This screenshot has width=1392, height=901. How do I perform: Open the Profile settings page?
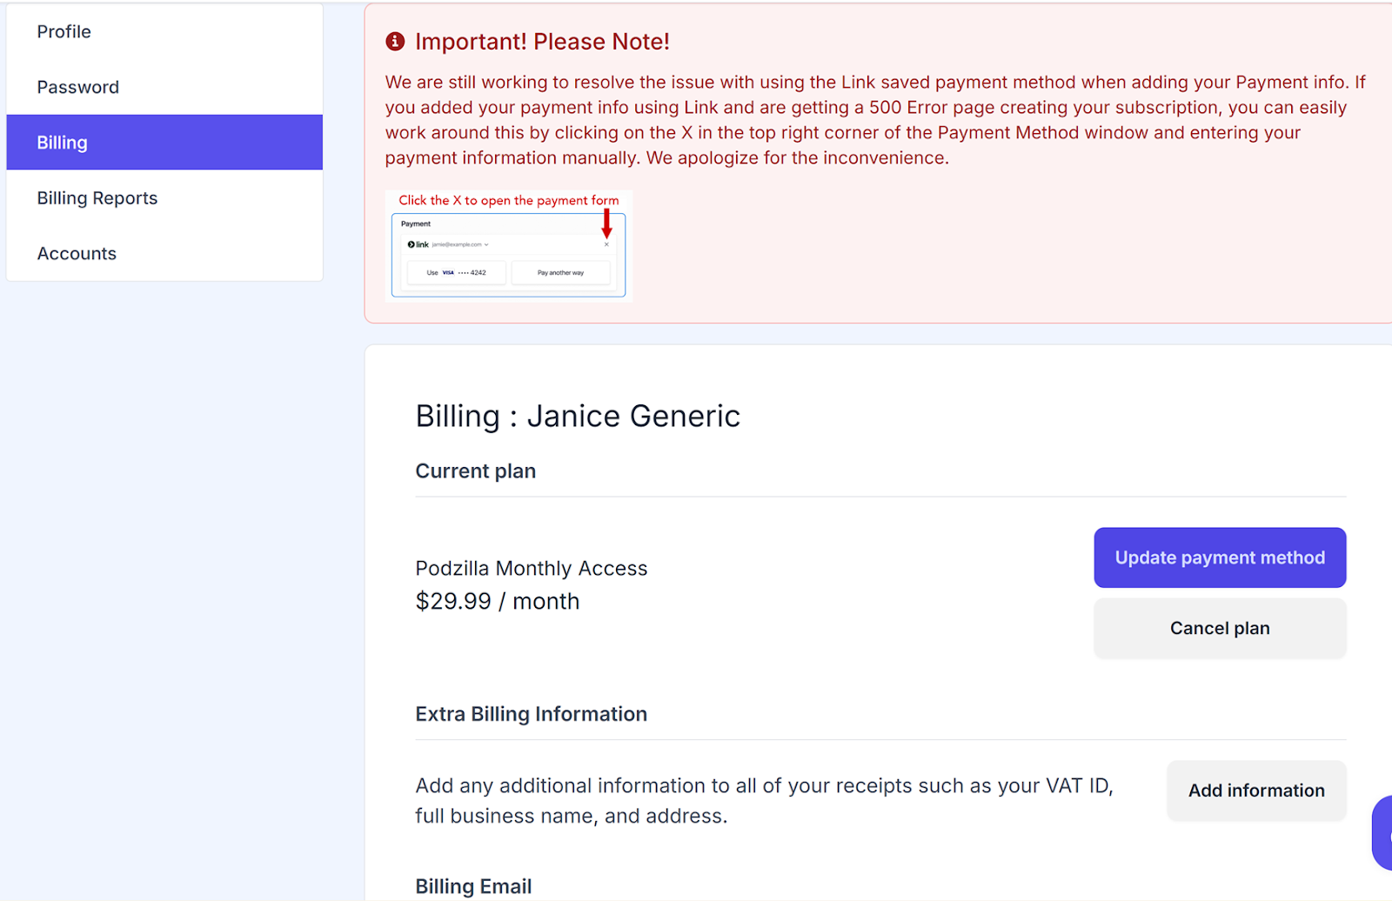tap(64, 31)
